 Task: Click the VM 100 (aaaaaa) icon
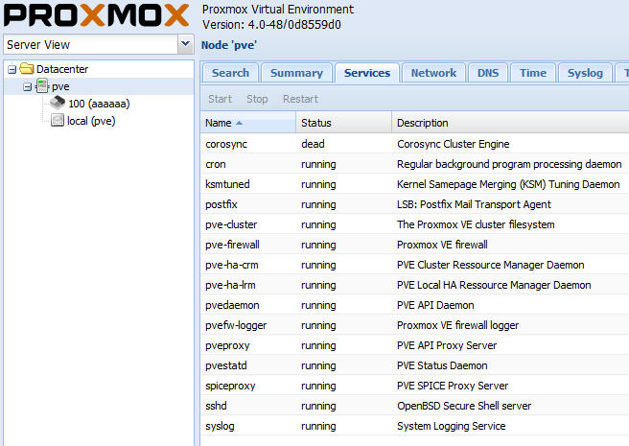(x=58, y=103)
